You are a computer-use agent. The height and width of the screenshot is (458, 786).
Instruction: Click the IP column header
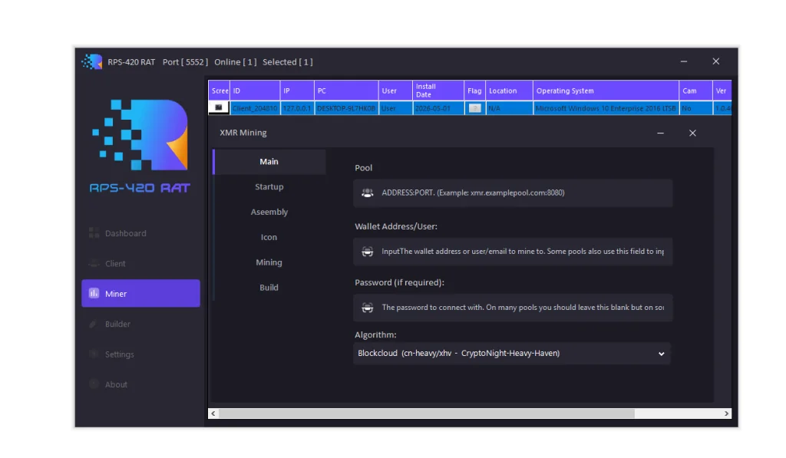click(x=297, y=91)
